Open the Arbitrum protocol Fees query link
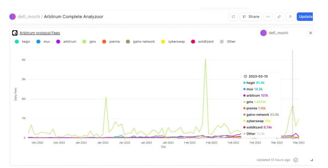Viewport: 328px width, 168px height. coord(40,33)
